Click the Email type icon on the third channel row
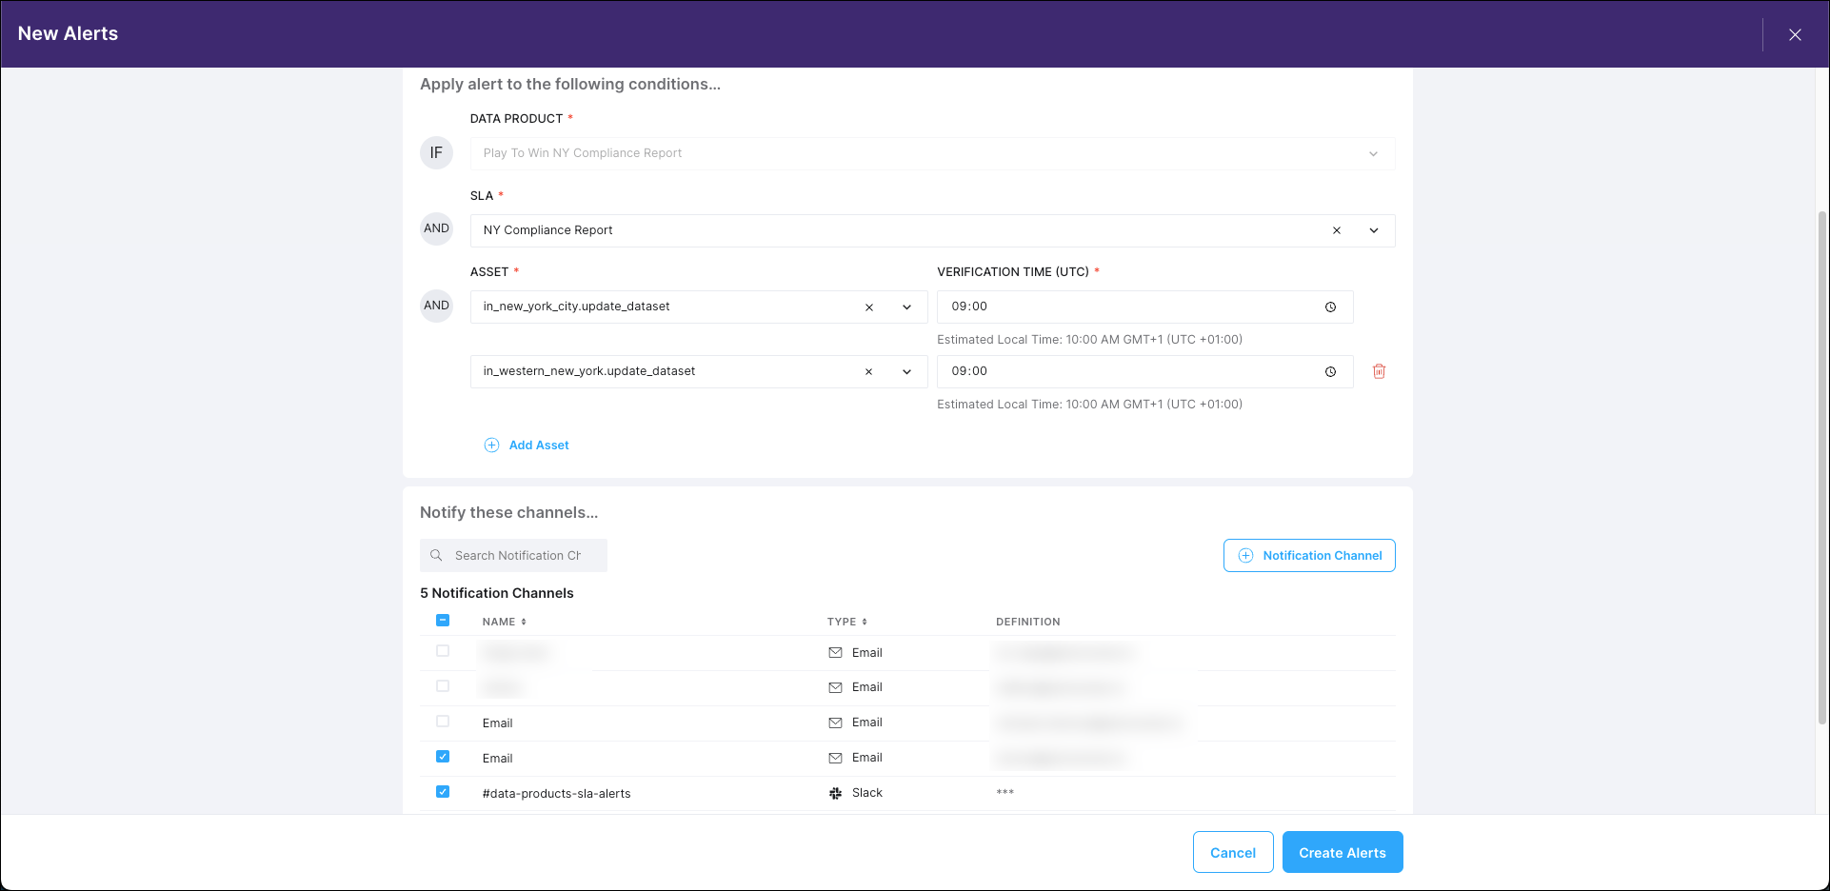This screenshot has width=1830, height=891. (835, 722)
